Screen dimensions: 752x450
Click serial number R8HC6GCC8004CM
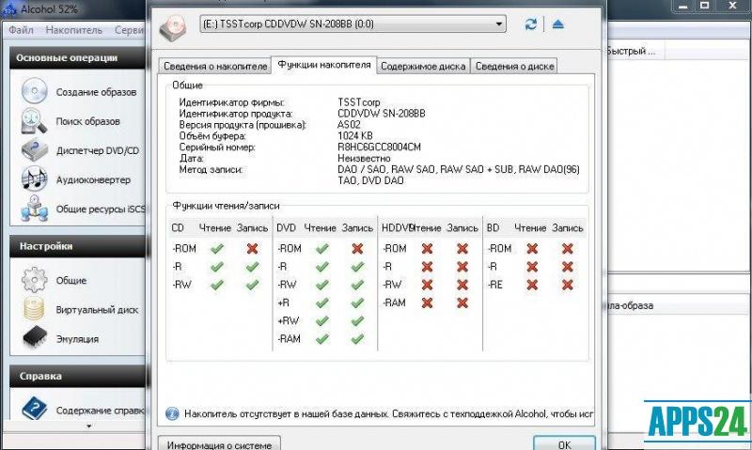tap(379, 147)
